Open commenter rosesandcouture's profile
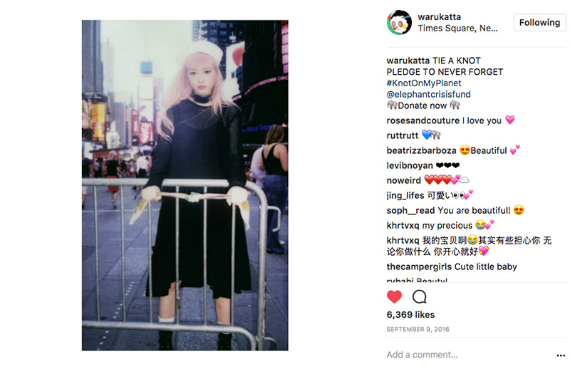The height and width of the screenshot is (369, 570). tap(423, 120)
